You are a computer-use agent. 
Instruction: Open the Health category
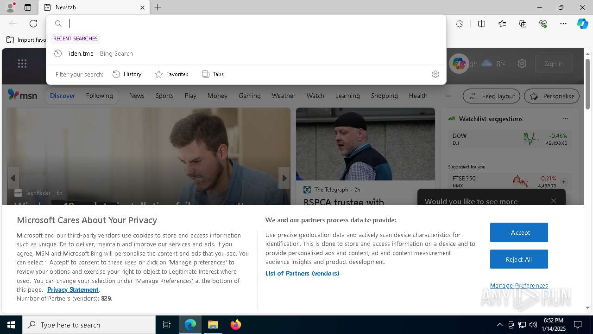click(x=418, y=96)
